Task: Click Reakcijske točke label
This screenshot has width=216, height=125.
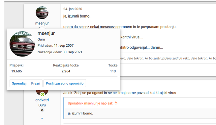Action: pyautogui.click(x=66, y=65)
